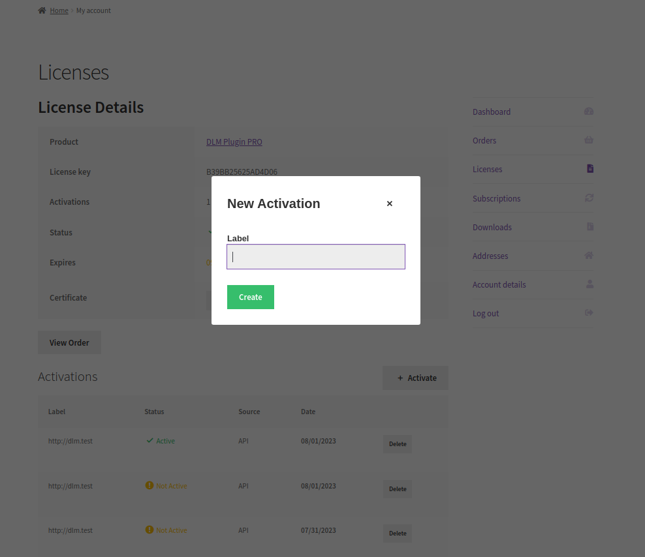
Task: Open the Home breadcrumb link
Action: (59, 10)
